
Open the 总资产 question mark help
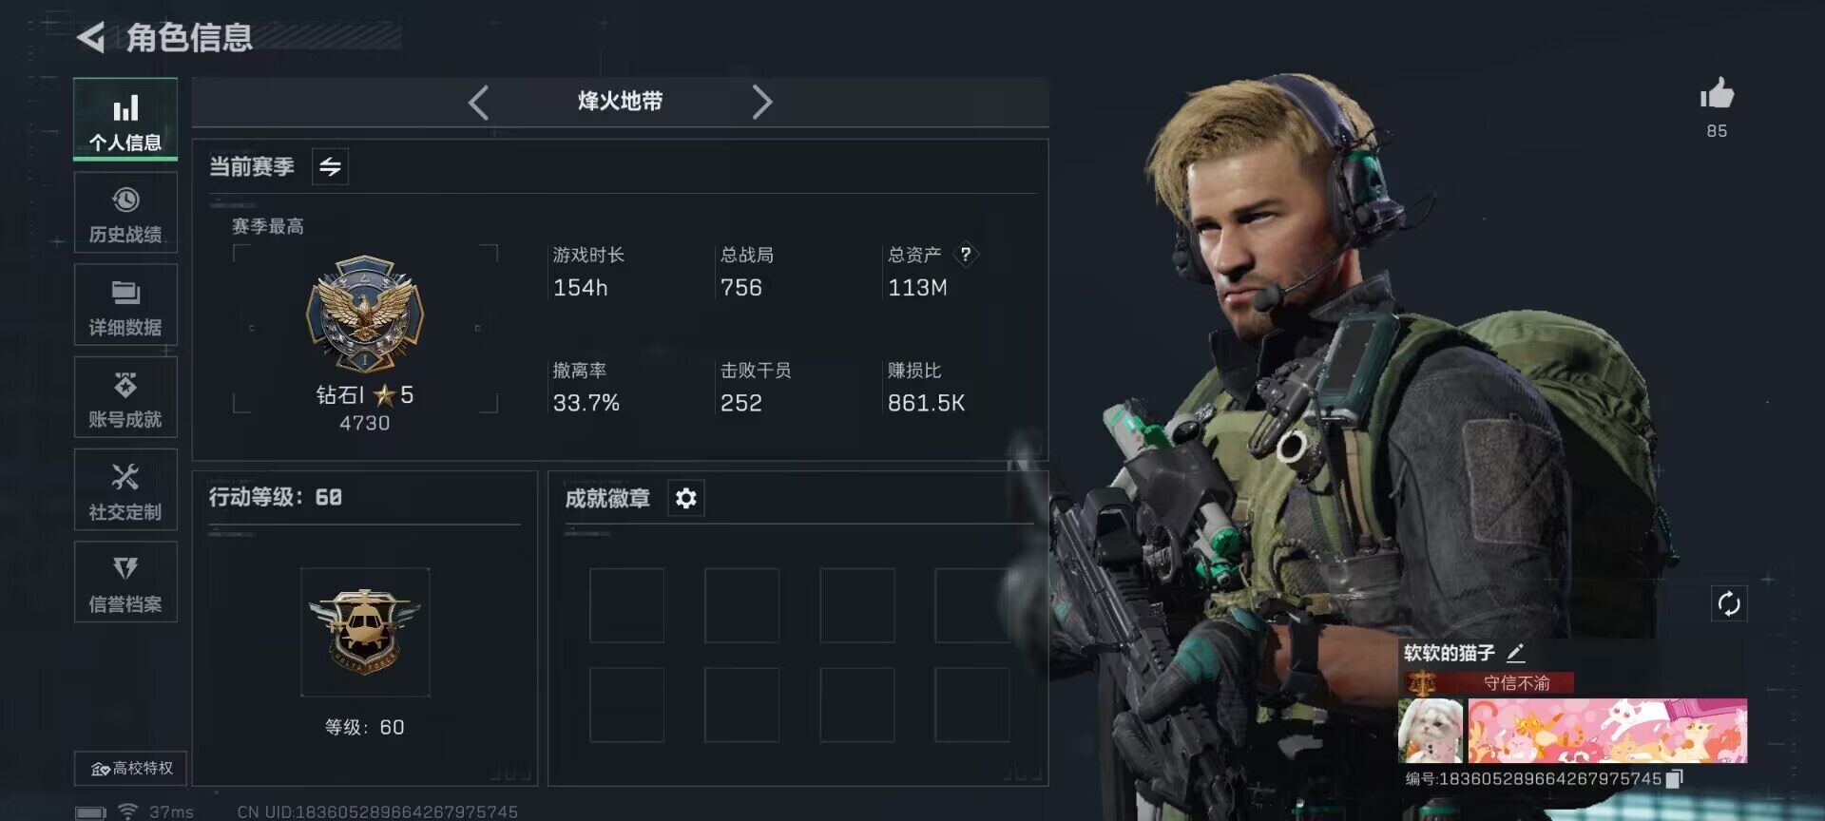pos(966,255)
